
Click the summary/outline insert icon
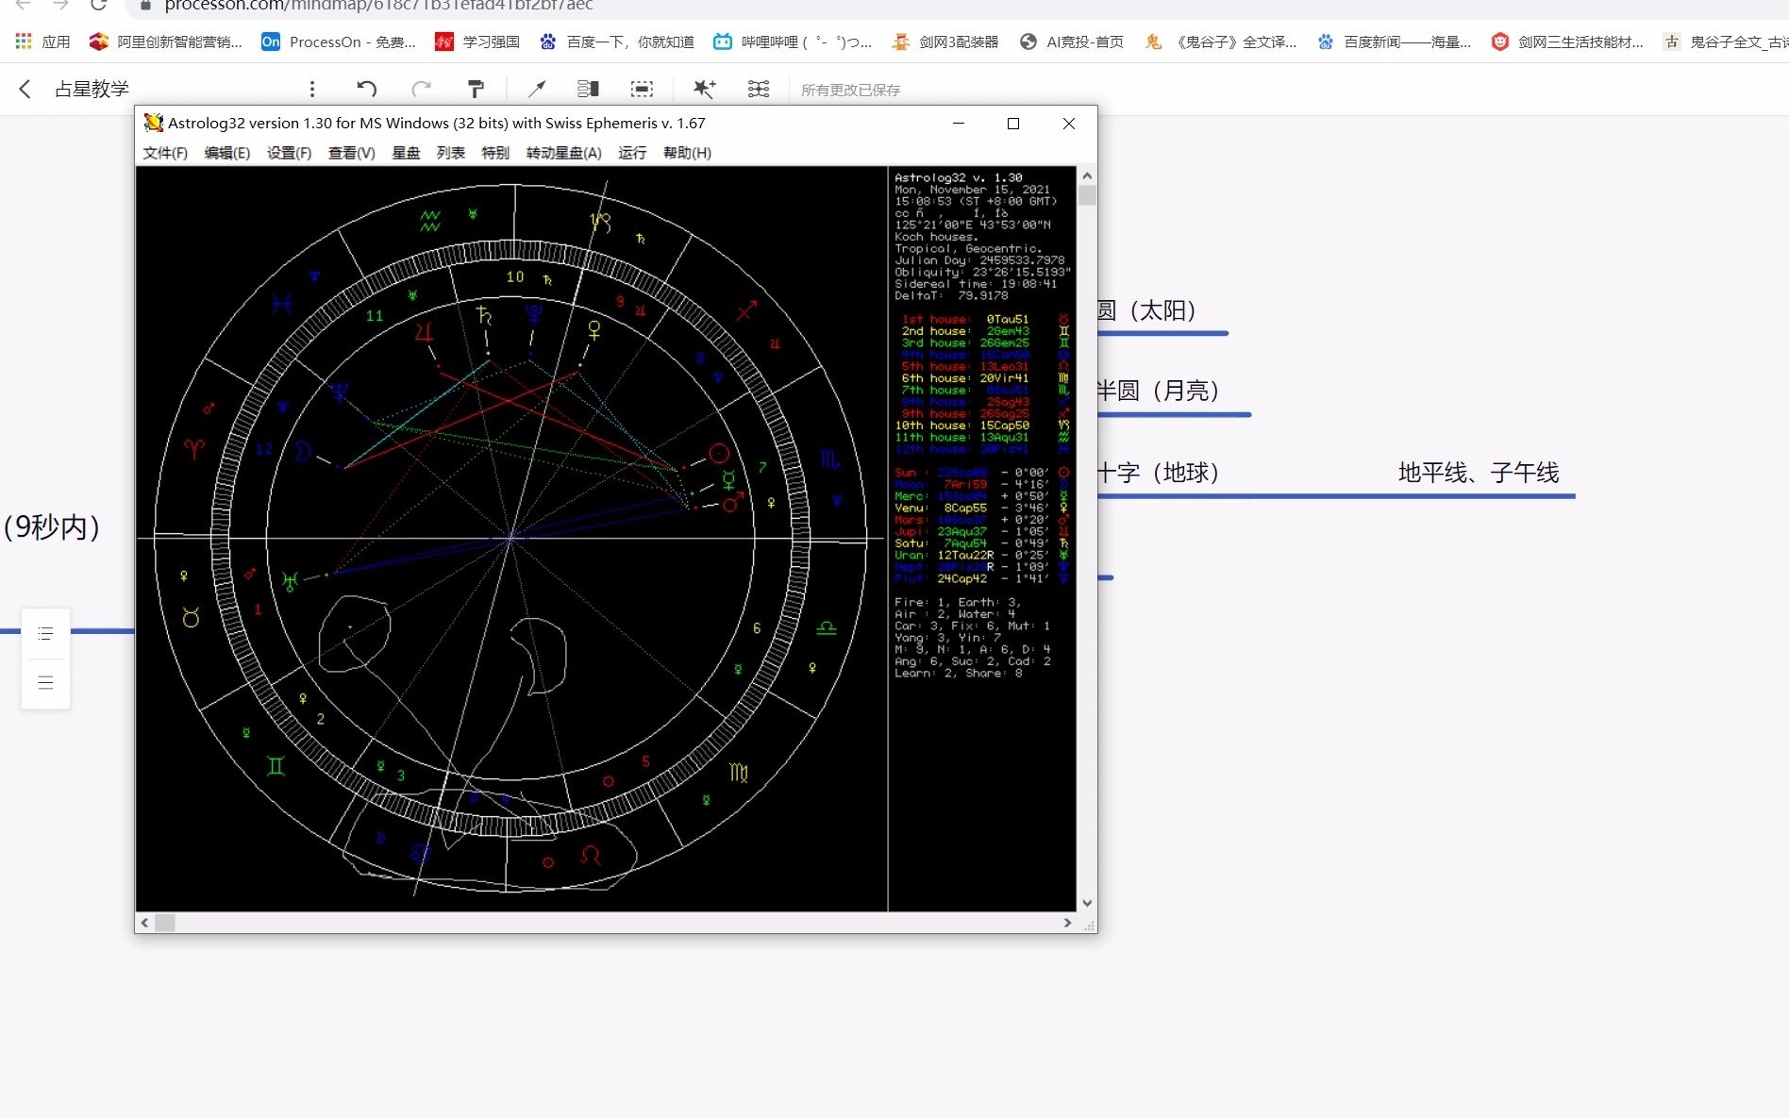(x=588, y=89)
